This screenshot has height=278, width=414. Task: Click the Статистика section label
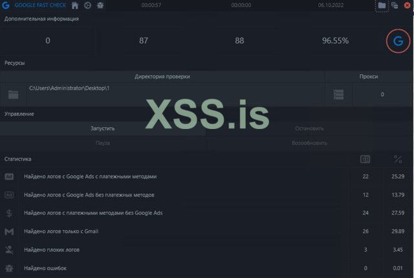pos(17,159)
